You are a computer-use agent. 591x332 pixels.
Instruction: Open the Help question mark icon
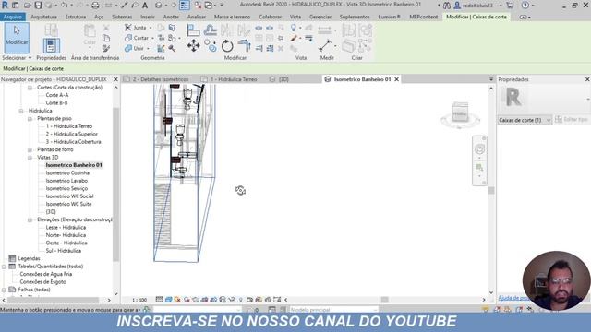525,6
